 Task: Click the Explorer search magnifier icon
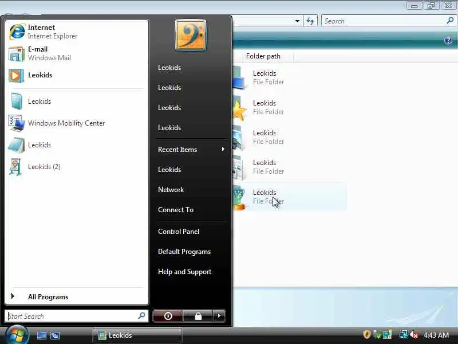click(x=450, y=21)
